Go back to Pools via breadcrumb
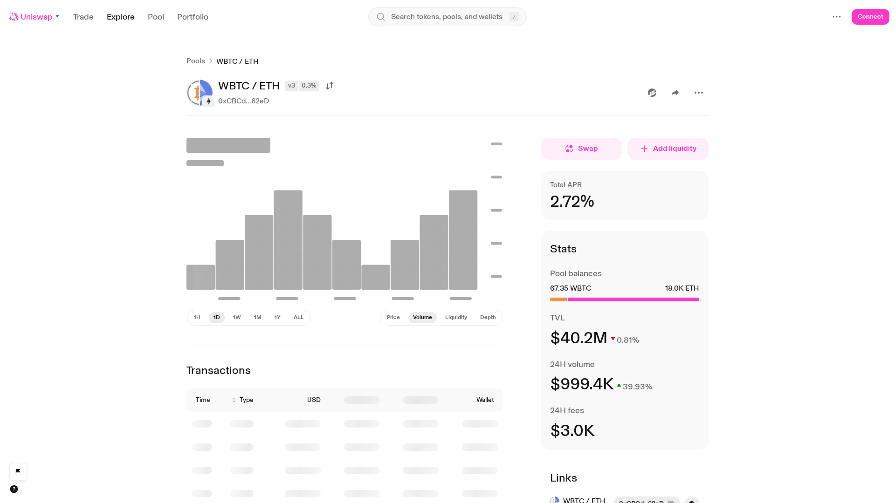895x503 pixels. (196, 61)
